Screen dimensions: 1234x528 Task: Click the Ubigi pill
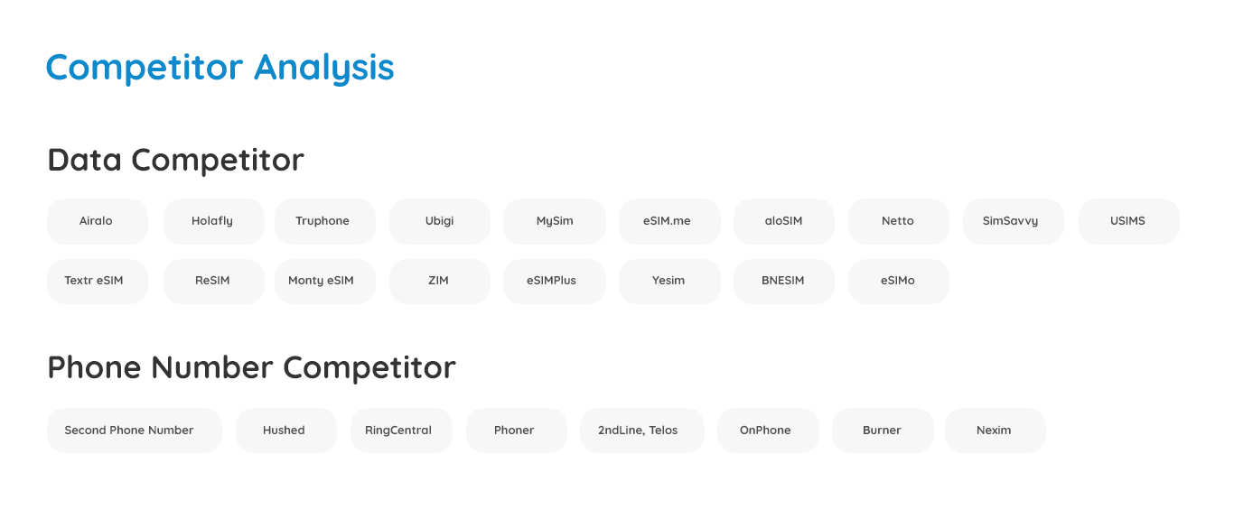pyautogui.click(x=440, y=221)
